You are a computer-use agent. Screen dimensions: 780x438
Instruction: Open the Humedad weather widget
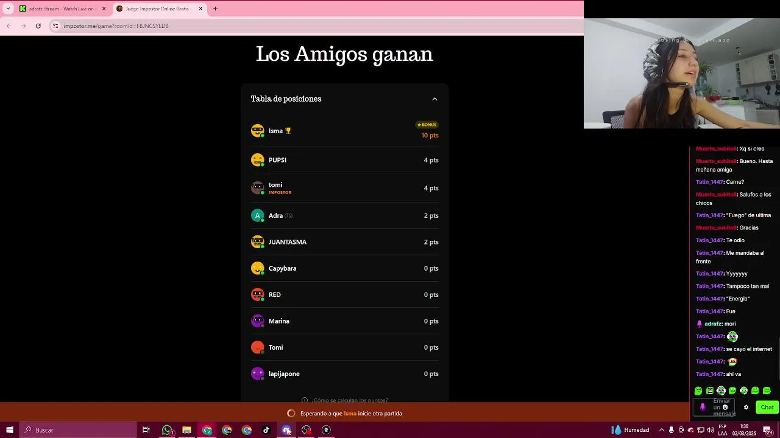point(631,430)
